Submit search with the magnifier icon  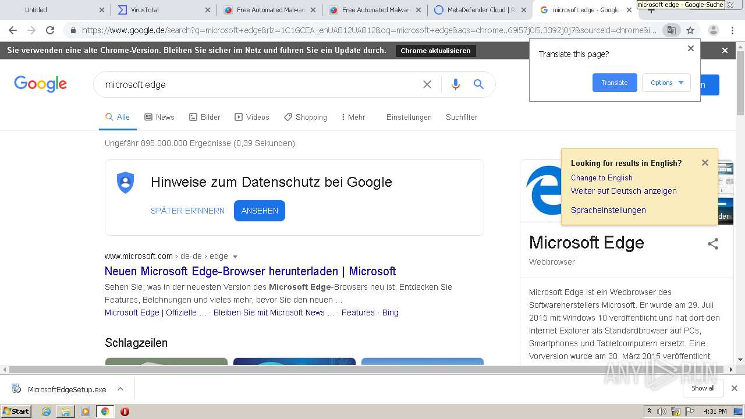coord(478,84)
